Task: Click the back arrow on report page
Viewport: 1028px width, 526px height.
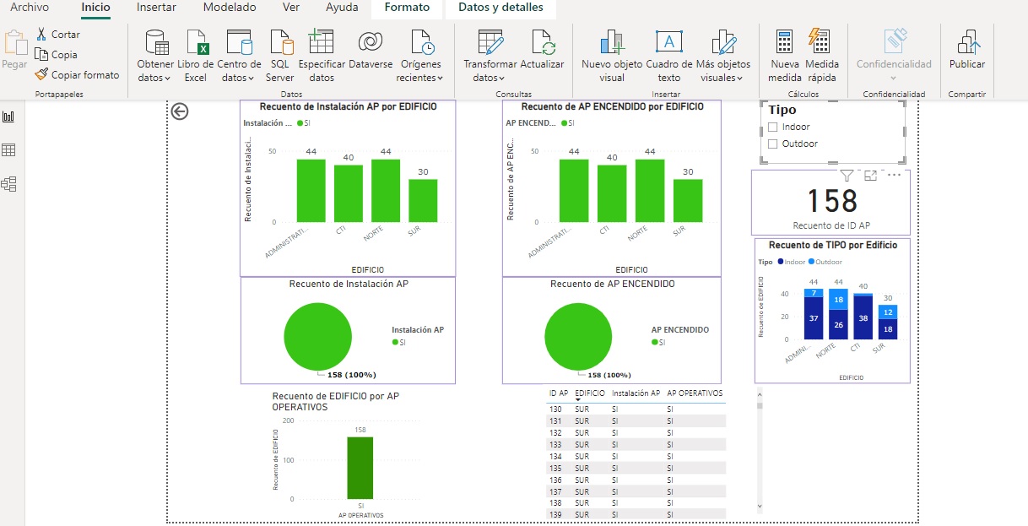Action: 180,111
